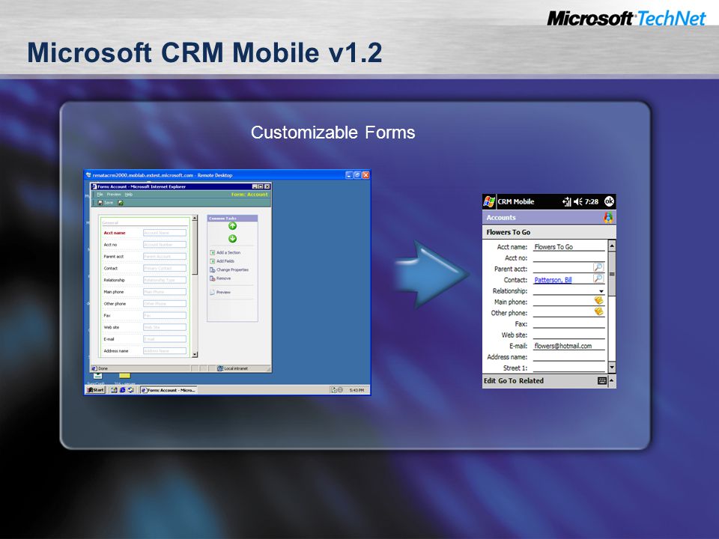This screenshot has width=719, height=539.
Task: Select the mobile Acct name field
Action: point(569,246)
